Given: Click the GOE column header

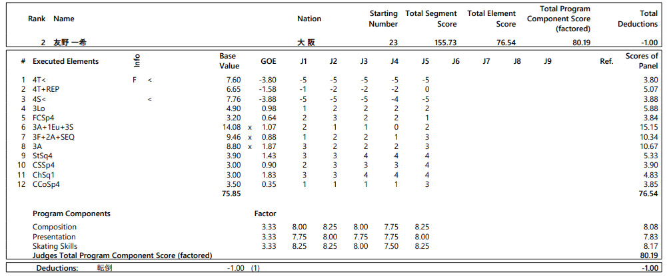Looking at the screenshot, I should 268,61.
